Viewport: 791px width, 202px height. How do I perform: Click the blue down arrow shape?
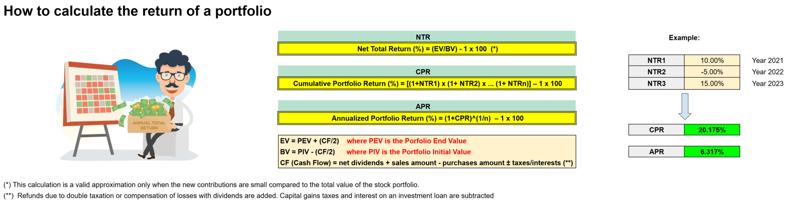685,106
